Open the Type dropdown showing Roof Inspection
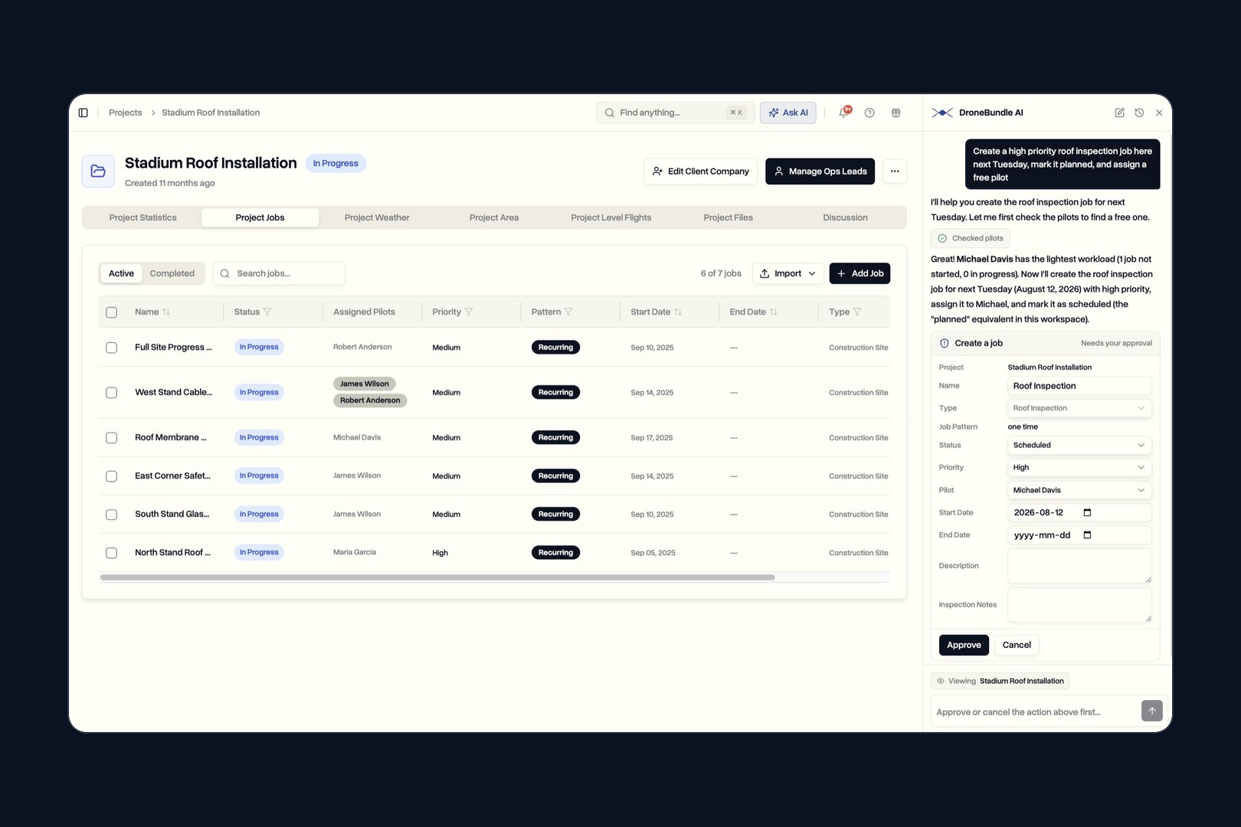 pyautogui.click(x=1079, y=408)
